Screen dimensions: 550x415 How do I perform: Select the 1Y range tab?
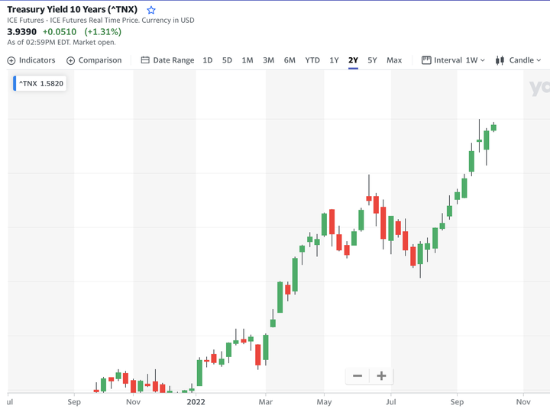coord(334,60)
